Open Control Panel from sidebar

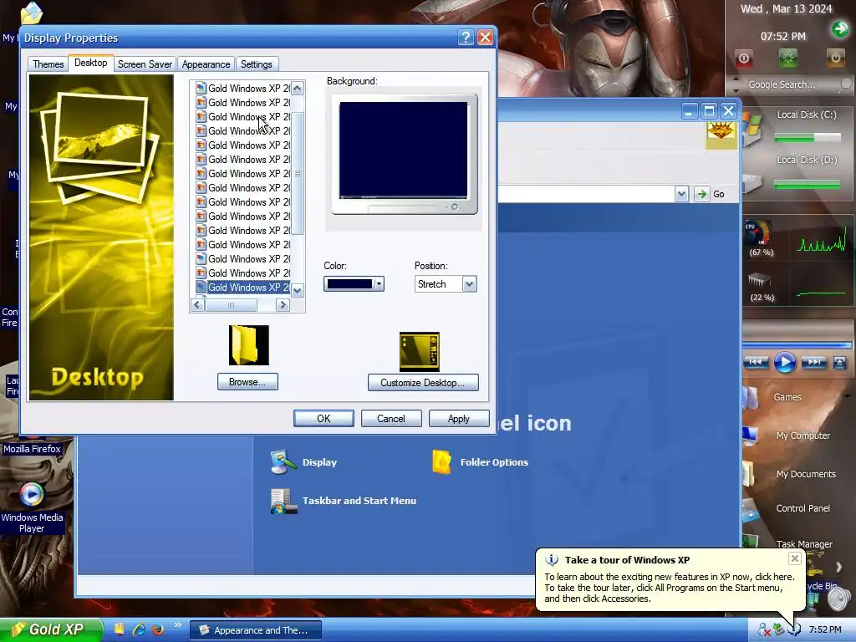803,508
